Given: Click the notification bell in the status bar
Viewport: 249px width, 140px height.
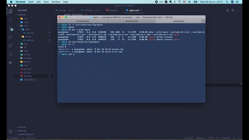Looking at the screenshot, I should 238,138.
